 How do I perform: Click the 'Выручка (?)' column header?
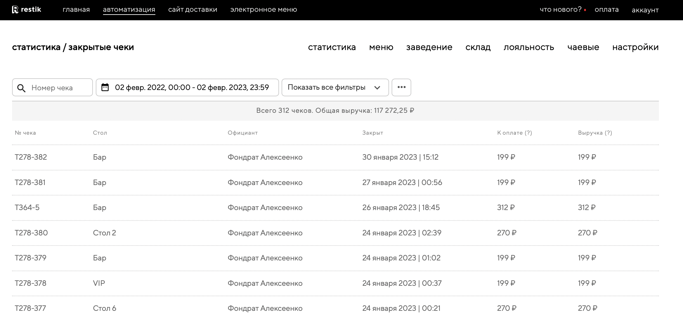click(595, 133)
